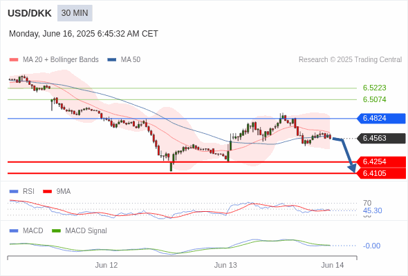Select the RSI legend swatch
Image resolution: width=408 pixels, height=276 pixels.
pos(14,192)
